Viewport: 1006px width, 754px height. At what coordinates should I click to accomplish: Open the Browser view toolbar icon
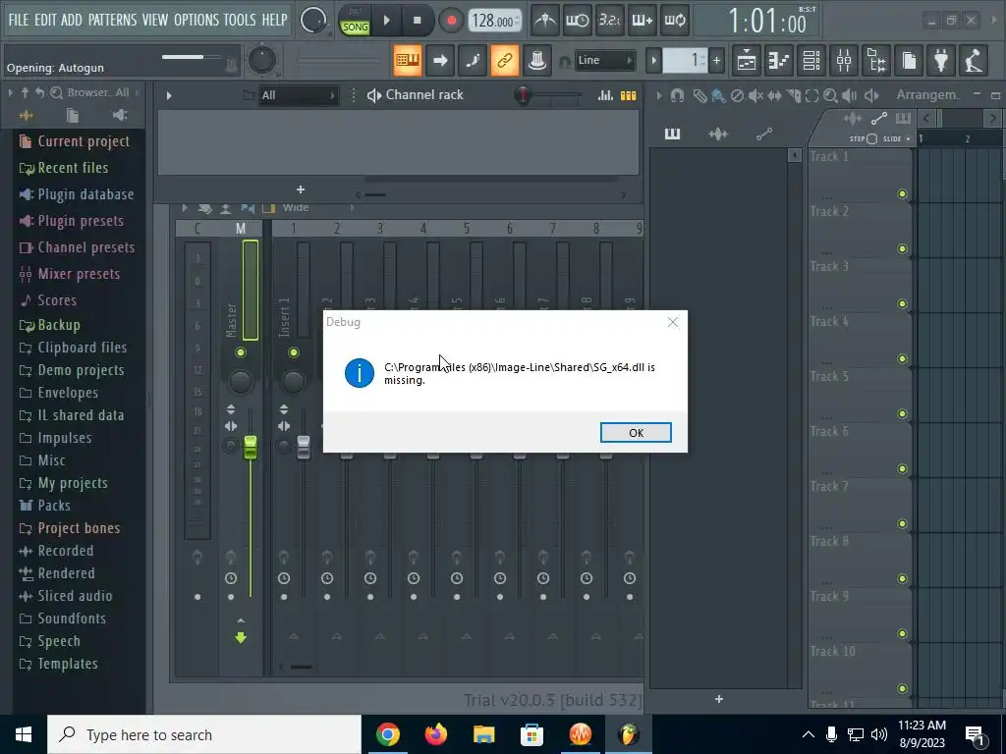(876, 60)
